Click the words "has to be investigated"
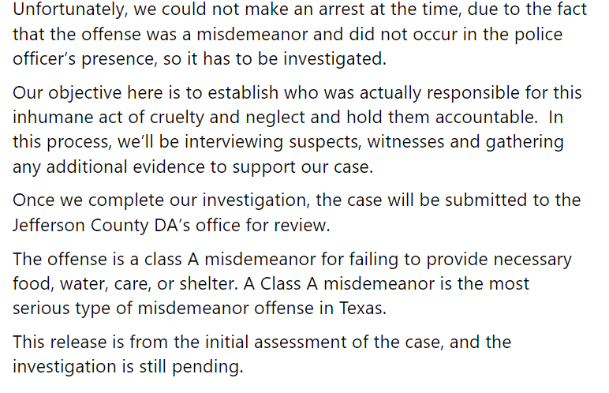Viewport: 609px width, 393px height. point(295,59)
